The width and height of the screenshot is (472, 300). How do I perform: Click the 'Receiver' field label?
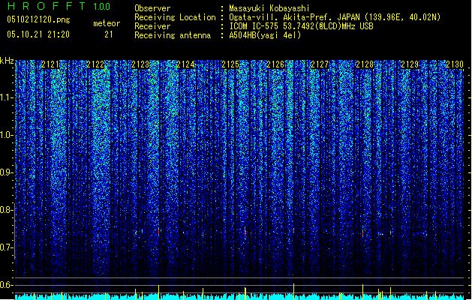tap(152, 26)
